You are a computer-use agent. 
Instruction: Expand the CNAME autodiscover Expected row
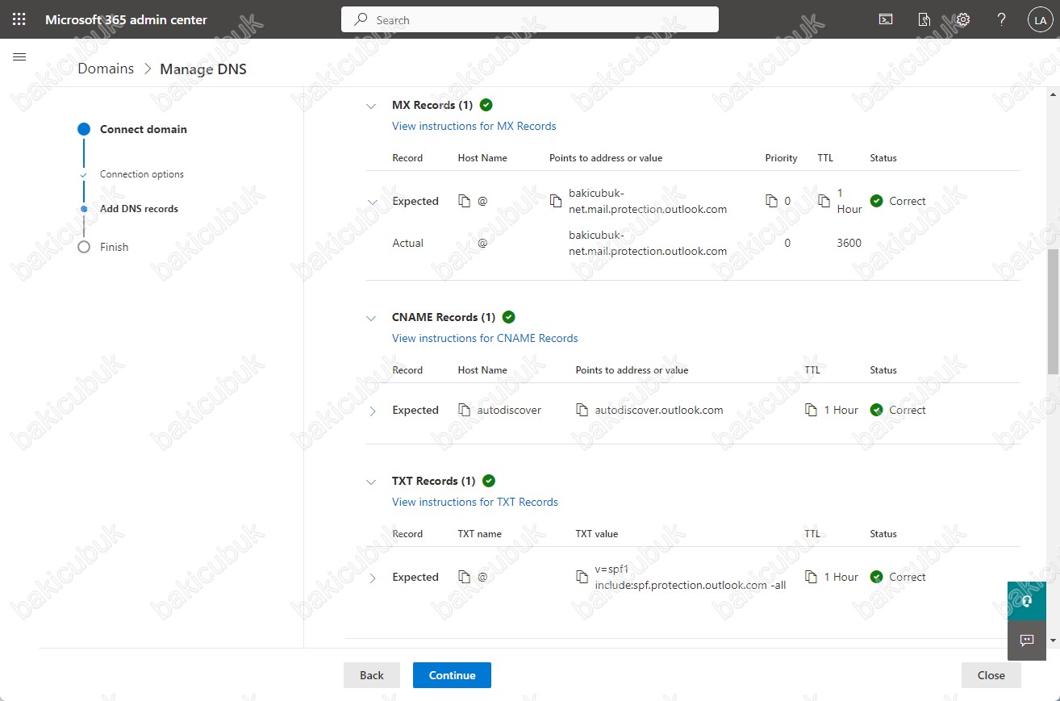click(x=372, y=411)
